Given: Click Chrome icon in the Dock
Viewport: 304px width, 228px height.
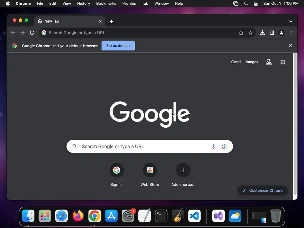Looking at the screenshot, I should (x=95, y=216).
